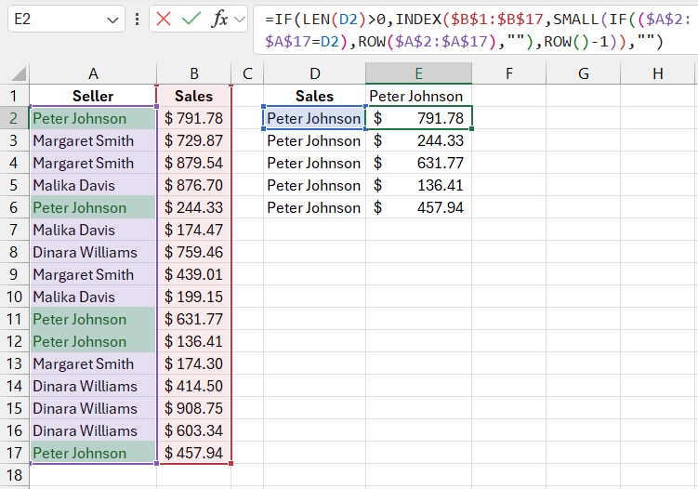Select column G header

583,73
